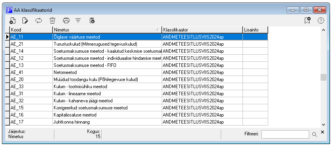Select code cell AE_41
The height and width of the screenshot is (146, 332).
[x=31, y=72]
